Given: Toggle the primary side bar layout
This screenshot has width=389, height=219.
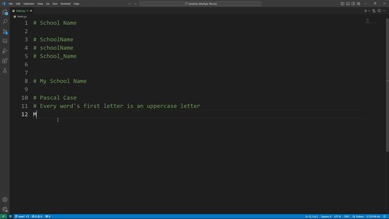Looking at the screenshot, I should click(x=342, y=4).
